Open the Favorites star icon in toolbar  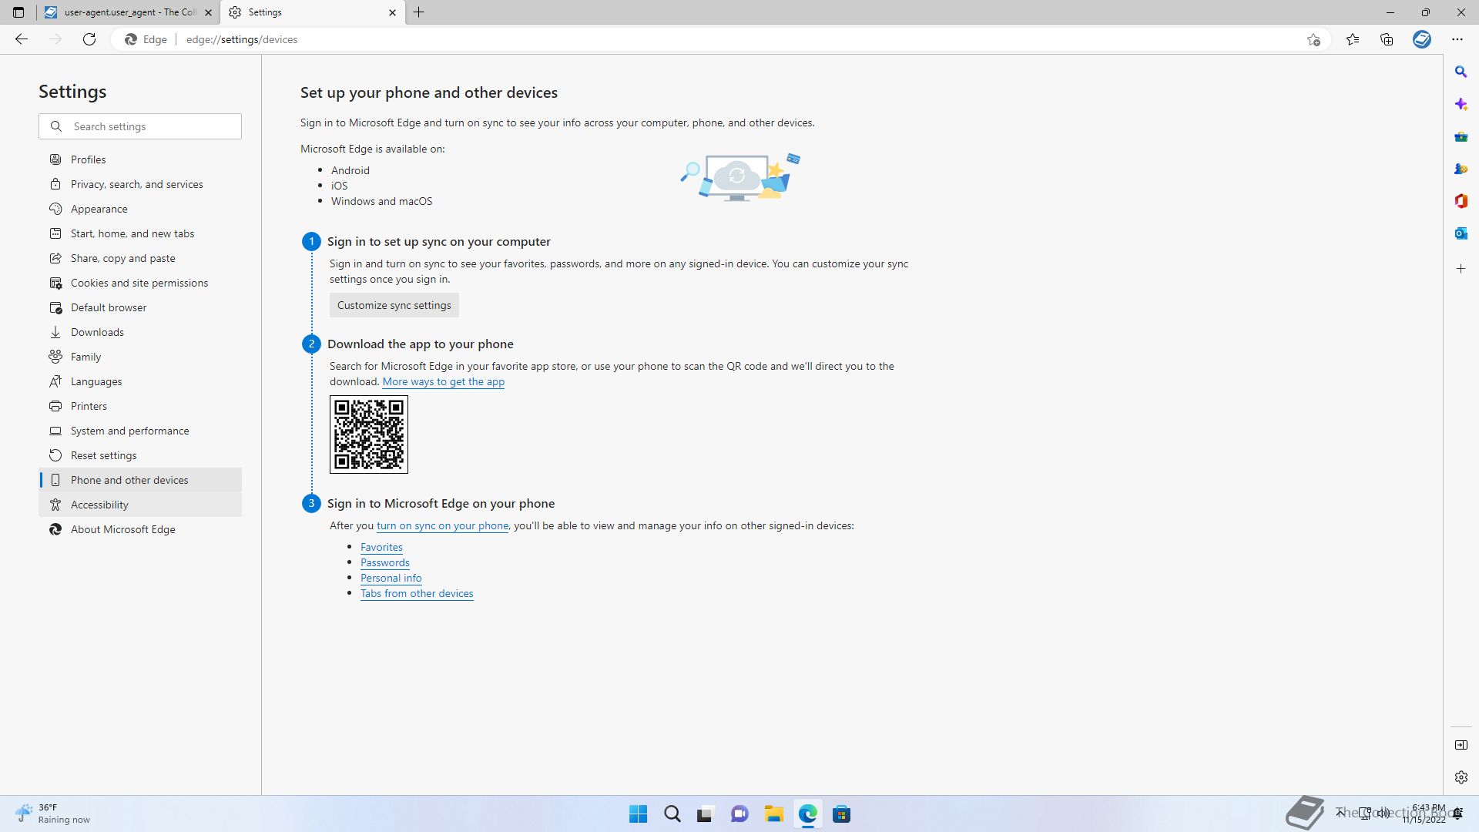[x=1352, y=39]
